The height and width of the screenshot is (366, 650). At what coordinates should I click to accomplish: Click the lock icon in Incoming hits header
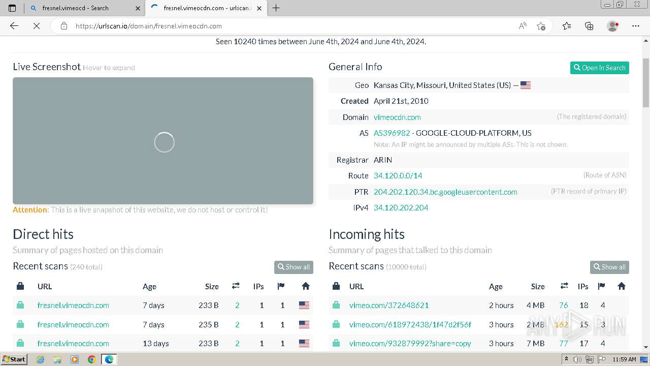coord(336,286)
